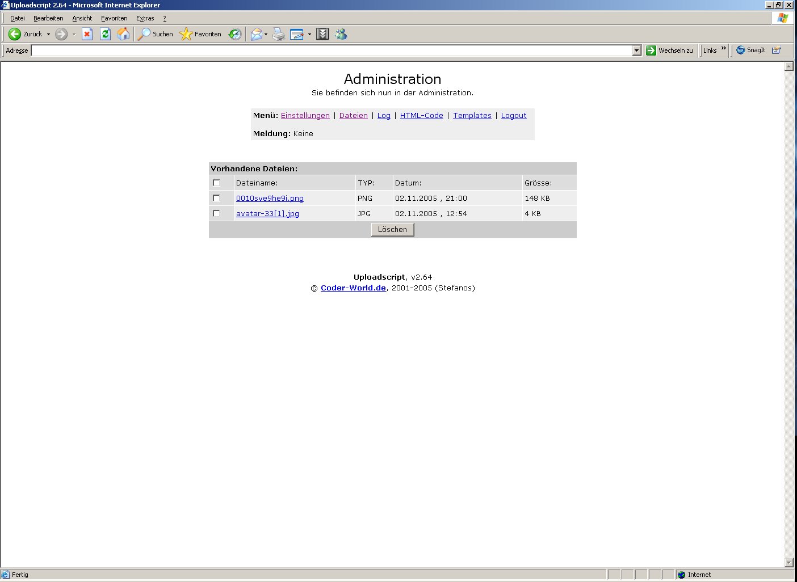Check the box for 0010sve9he9i.png
797x582 pixels.
coord(216,198)
